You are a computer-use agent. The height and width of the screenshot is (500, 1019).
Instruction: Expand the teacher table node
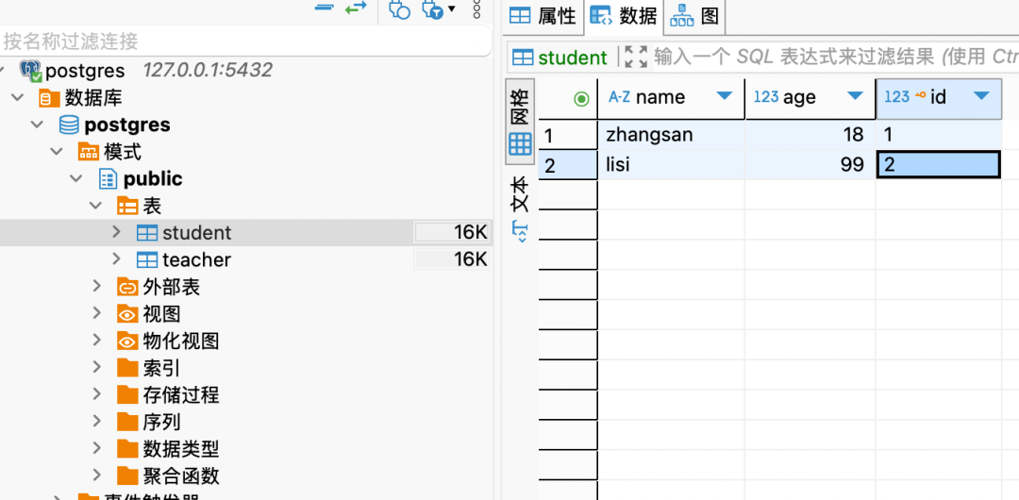(117, 259)
